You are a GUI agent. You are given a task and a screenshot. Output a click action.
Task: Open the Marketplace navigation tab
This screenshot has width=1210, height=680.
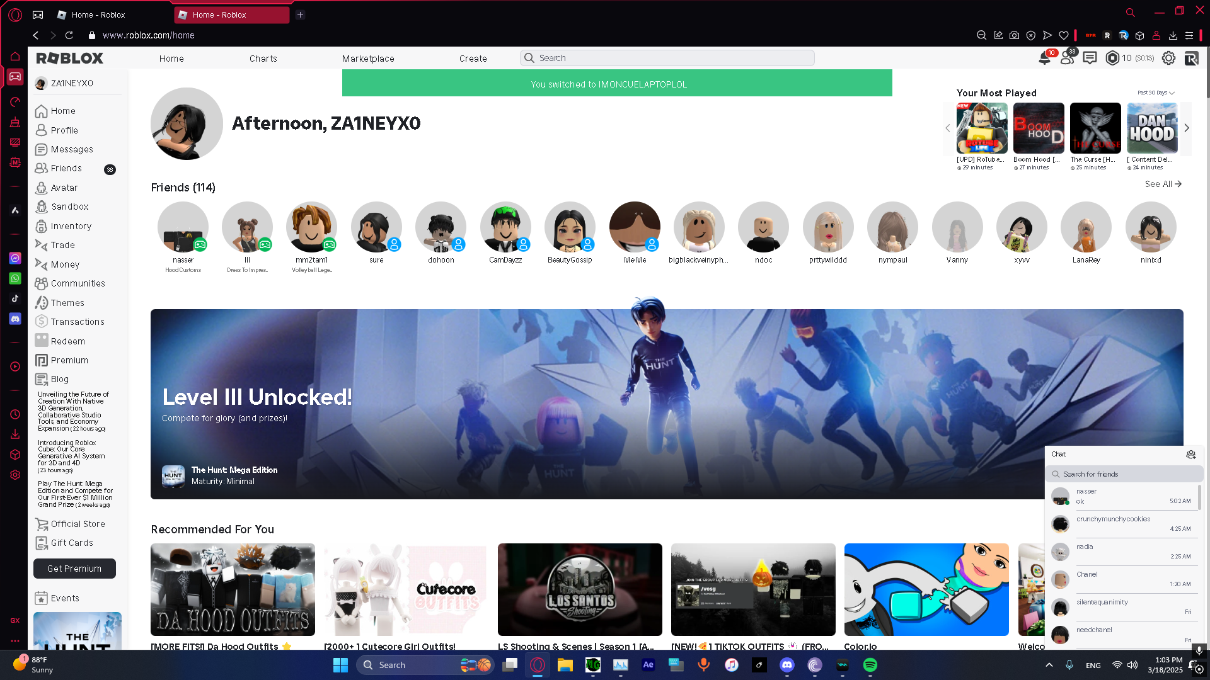[368, 59]
